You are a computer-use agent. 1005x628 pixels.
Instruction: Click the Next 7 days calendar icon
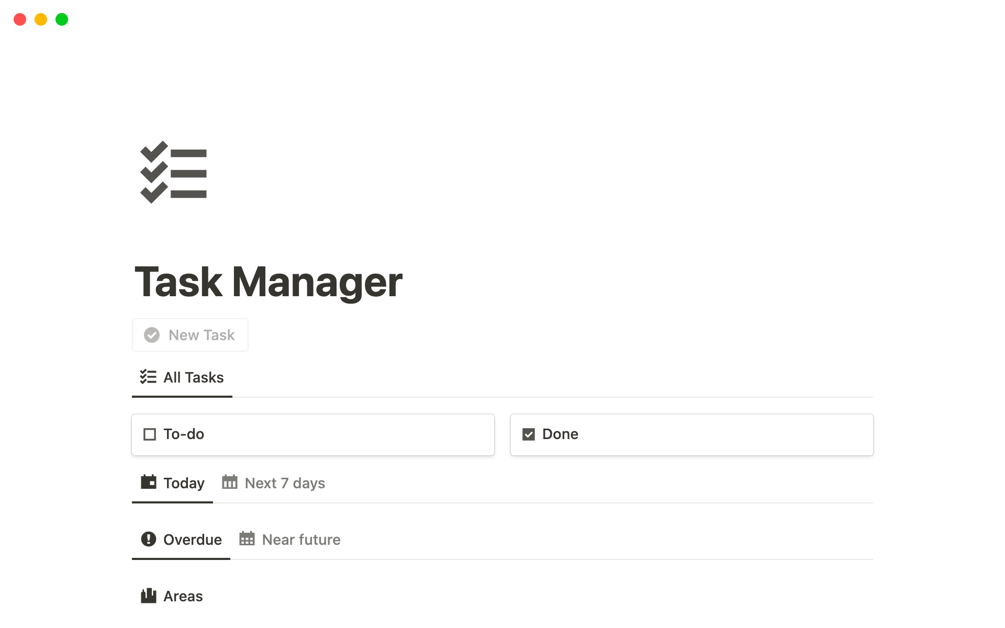[230, 482]
